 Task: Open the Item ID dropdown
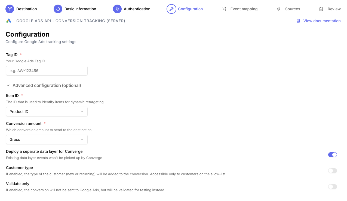coord(47,111)
